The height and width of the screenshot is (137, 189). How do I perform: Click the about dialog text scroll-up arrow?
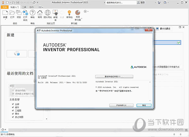[150, 82]
